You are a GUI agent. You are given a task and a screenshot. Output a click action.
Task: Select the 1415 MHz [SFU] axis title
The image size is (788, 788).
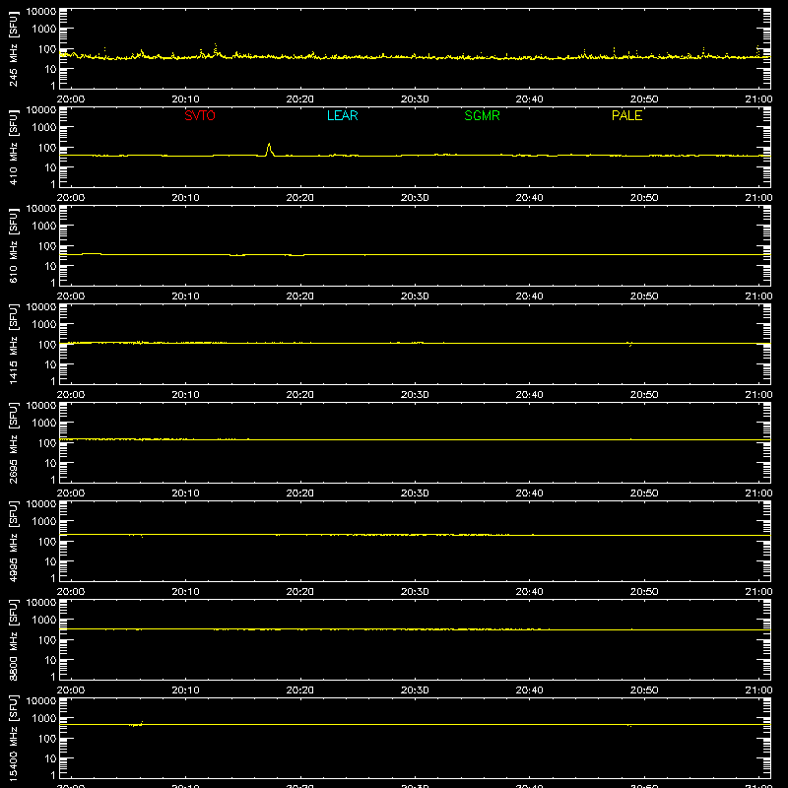[14, 345]
